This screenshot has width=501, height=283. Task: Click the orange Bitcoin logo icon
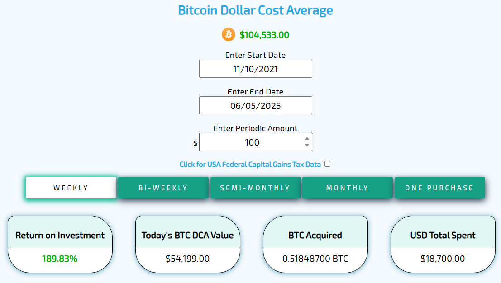[x=229, y=34]
